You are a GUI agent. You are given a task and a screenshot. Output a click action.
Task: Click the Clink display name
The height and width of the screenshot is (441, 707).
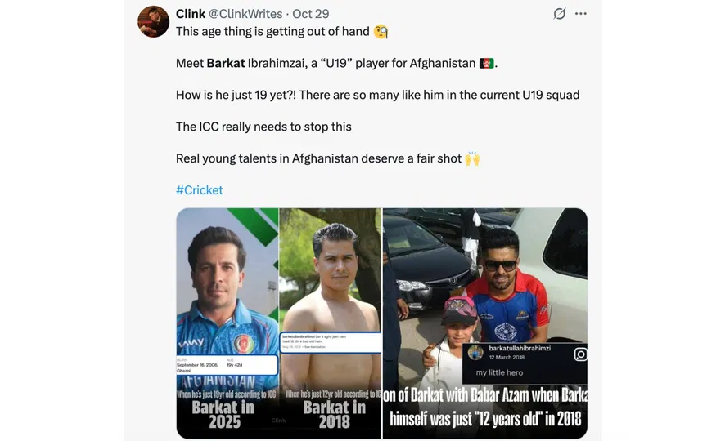point(191,14)
